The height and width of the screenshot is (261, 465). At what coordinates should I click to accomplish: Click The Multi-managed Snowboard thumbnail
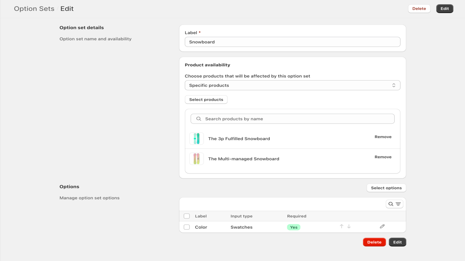(196, 159)
